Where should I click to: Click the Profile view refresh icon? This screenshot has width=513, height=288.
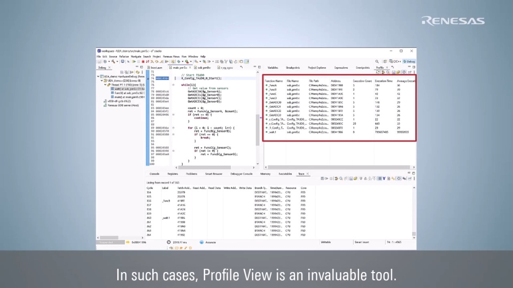(378, 72)
